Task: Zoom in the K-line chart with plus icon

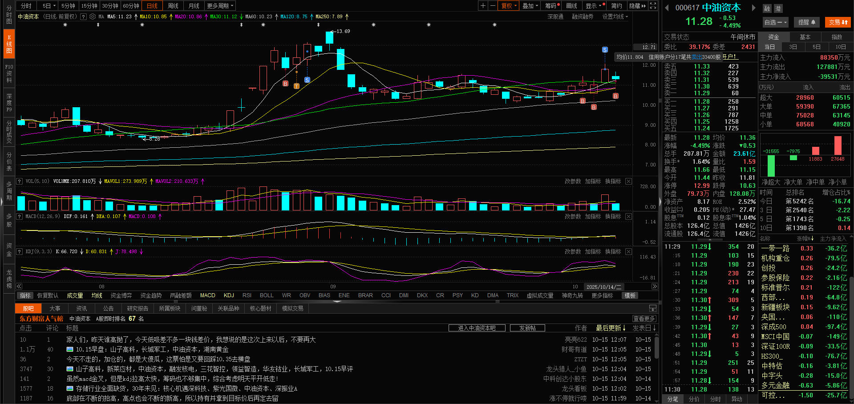Action: 483,6
